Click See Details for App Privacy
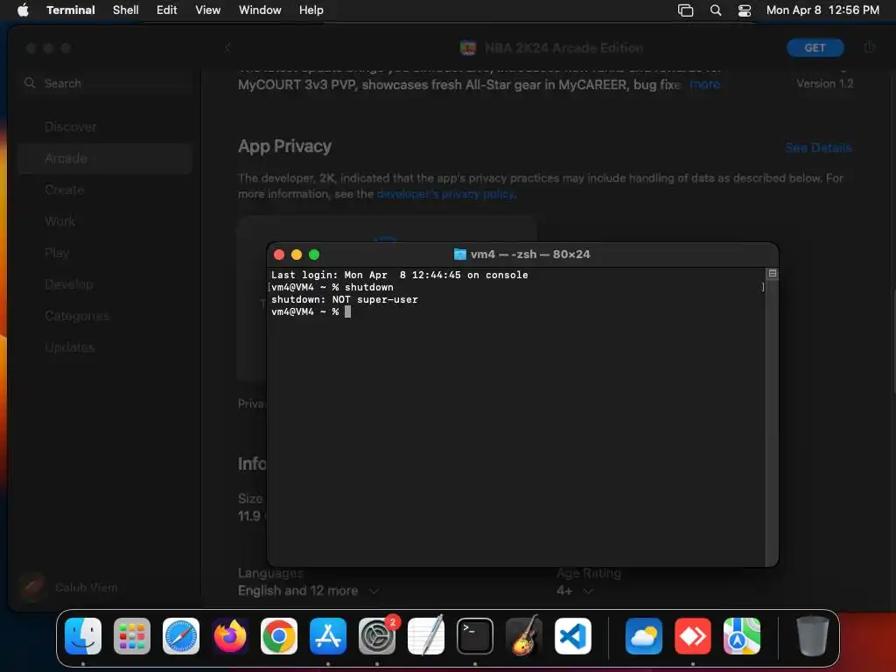 pyautogui.click(x=818, y=148)
